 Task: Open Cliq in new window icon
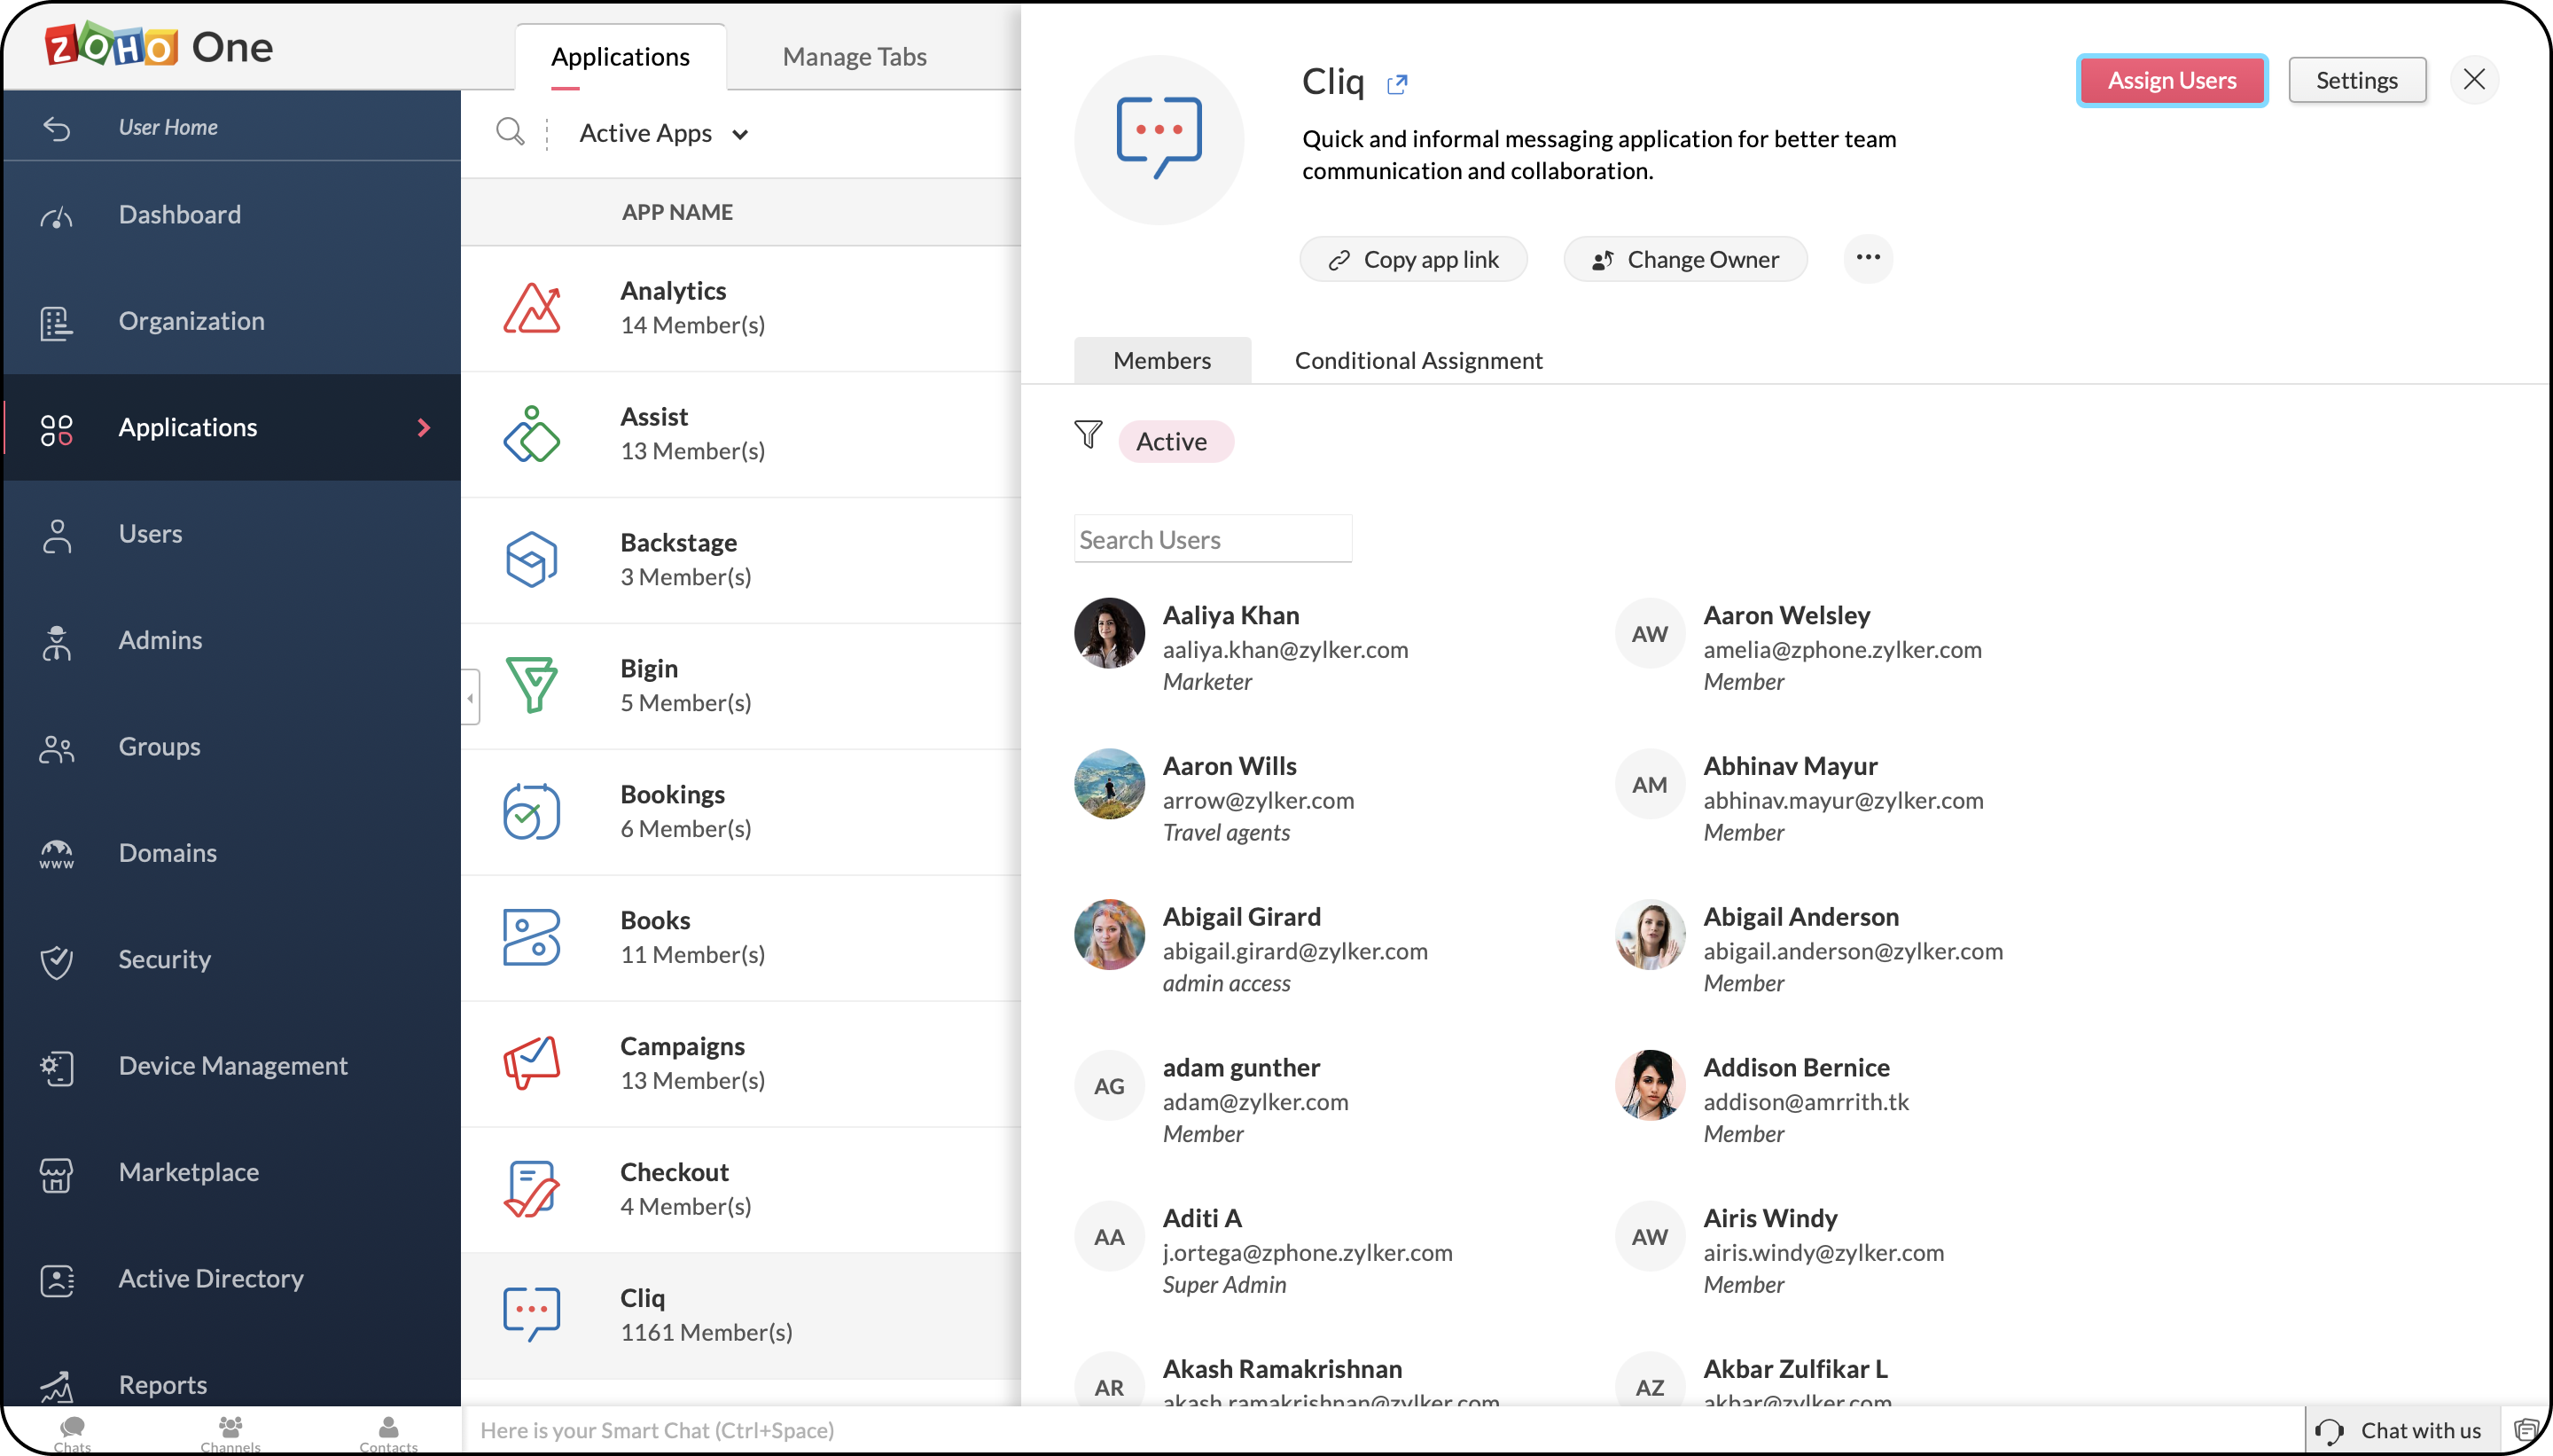1396,84
